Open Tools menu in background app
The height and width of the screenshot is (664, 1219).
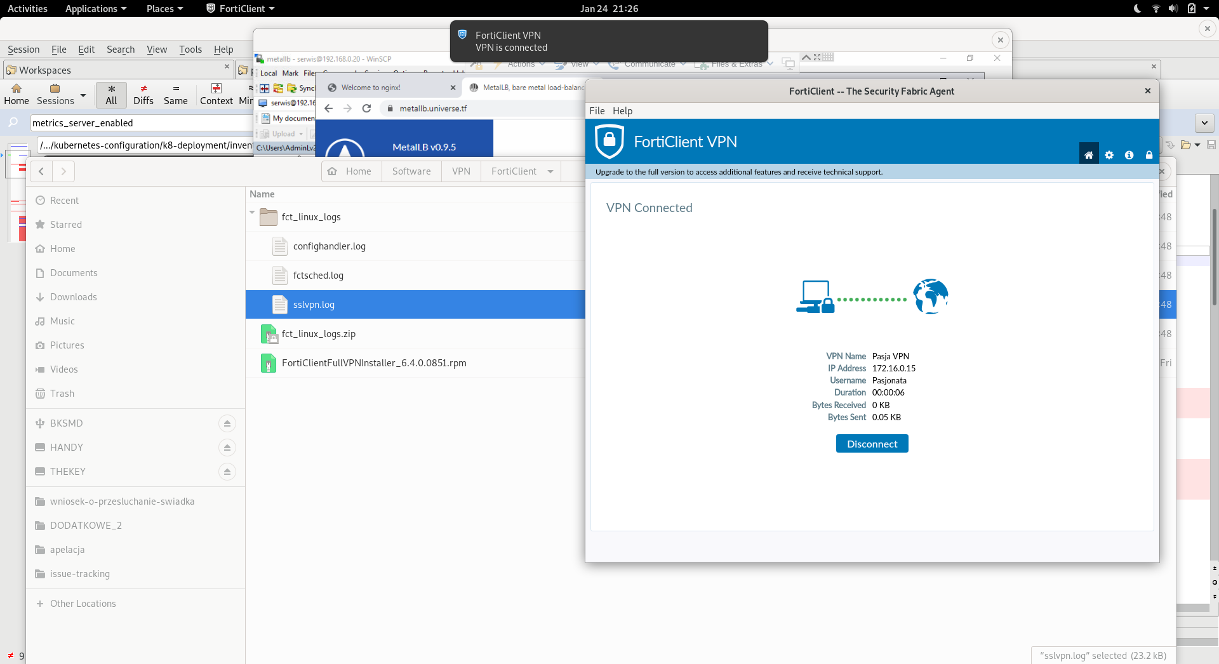190,50
